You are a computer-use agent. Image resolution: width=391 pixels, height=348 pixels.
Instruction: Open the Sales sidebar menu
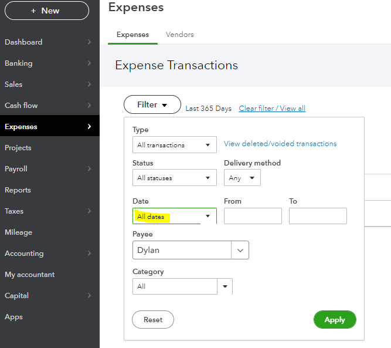[x=14, y=85]
